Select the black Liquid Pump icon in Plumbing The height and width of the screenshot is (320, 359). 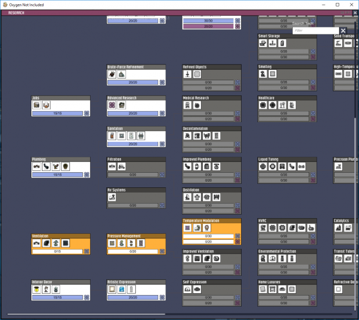click(46, 166)
